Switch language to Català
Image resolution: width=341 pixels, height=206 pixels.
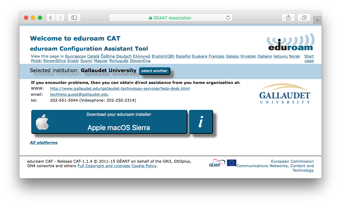93,56
